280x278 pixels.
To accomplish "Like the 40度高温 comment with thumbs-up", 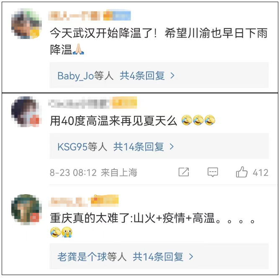I will [x=242, y=172].
